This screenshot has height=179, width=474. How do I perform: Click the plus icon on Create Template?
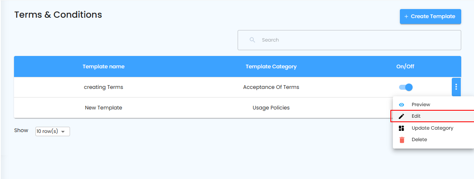(x=406, y=16)
